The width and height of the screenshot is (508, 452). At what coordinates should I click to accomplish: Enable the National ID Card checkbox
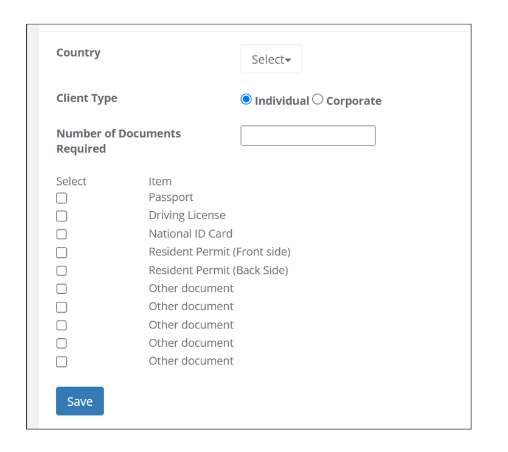[x=61, y=234]
